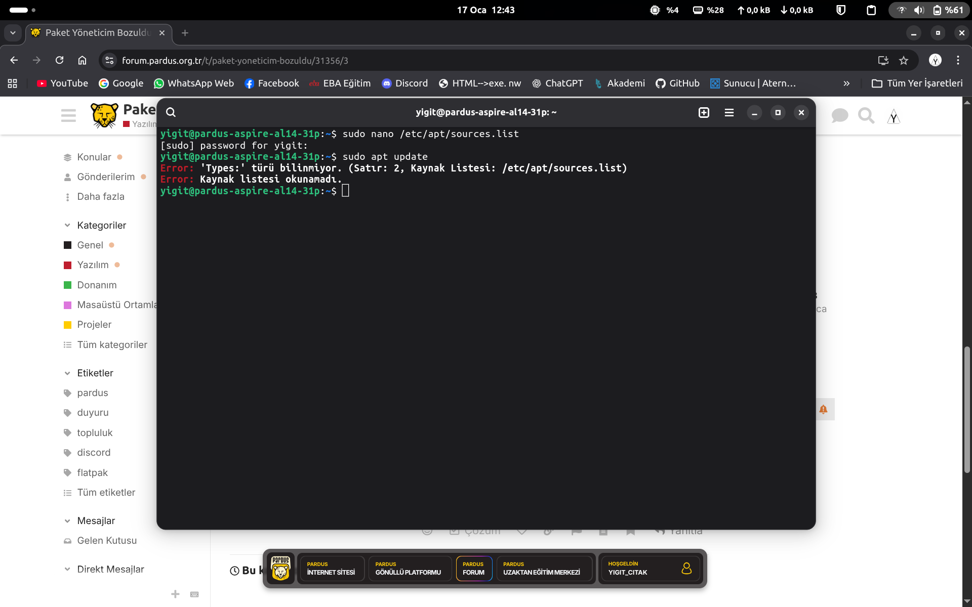The height and width of the screenshot is (607, 972).
Task: Click the orange notification bell
Action: [823, 409]
